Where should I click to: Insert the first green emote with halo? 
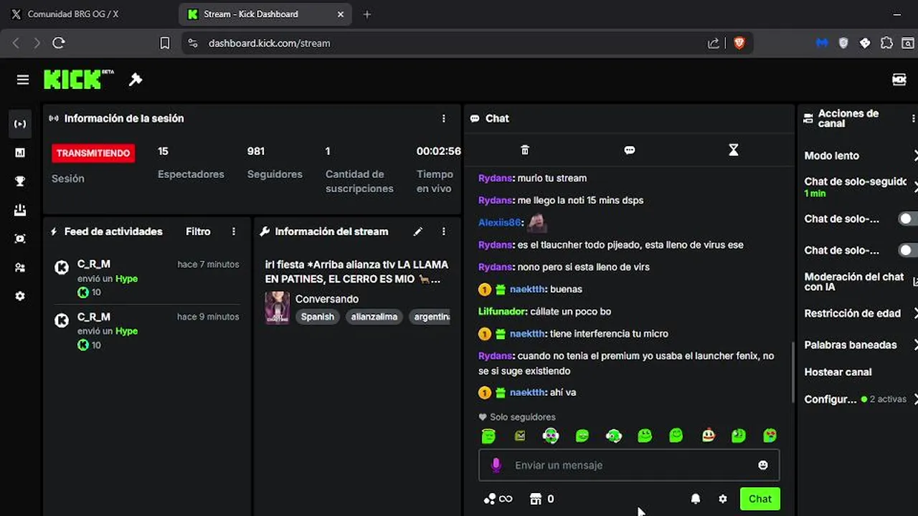(488, 435)
